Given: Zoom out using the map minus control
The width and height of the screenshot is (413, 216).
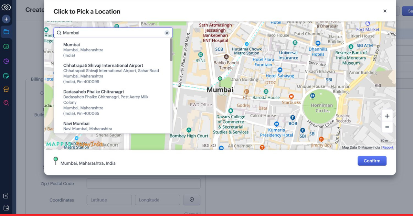Looking at the screenshot, I should pos(387,127).
